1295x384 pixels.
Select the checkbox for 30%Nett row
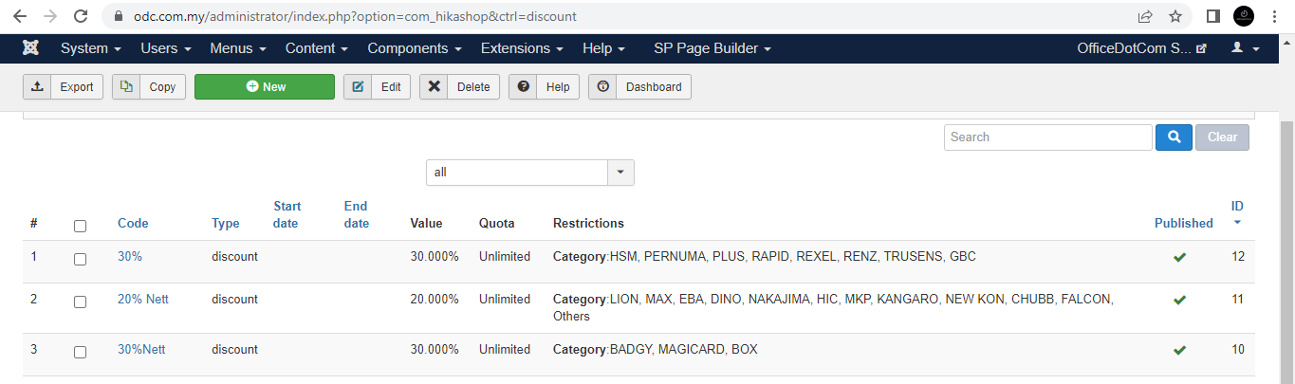point(80,352)
